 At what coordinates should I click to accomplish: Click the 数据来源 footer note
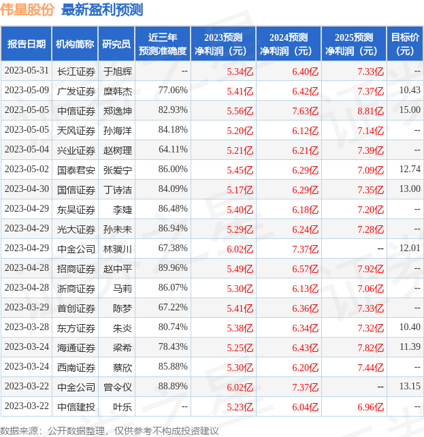109,431
